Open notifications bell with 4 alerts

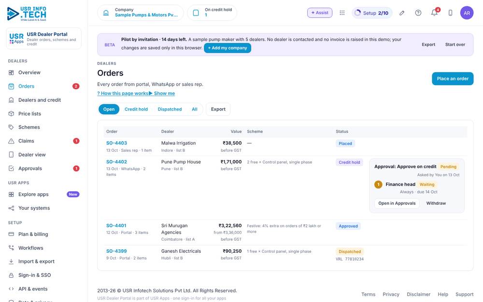(x=434, y=13)
